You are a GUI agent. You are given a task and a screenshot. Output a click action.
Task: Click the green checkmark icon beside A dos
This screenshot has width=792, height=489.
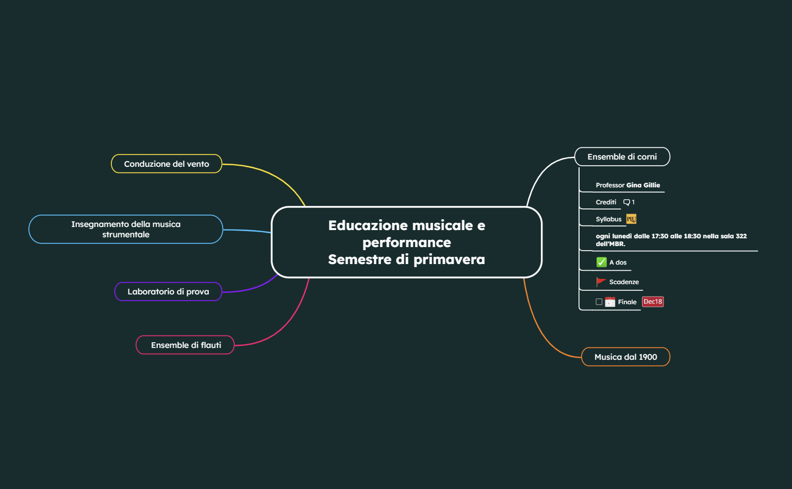tap(601, 263)
